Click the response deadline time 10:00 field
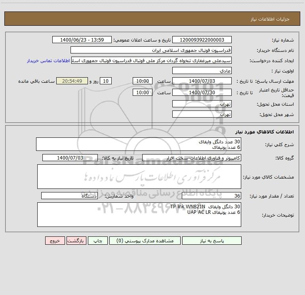 (x=142, y=81)
